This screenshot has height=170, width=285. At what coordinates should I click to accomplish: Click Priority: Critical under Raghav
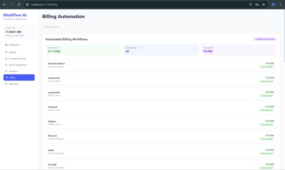click(x=54, y=124)
